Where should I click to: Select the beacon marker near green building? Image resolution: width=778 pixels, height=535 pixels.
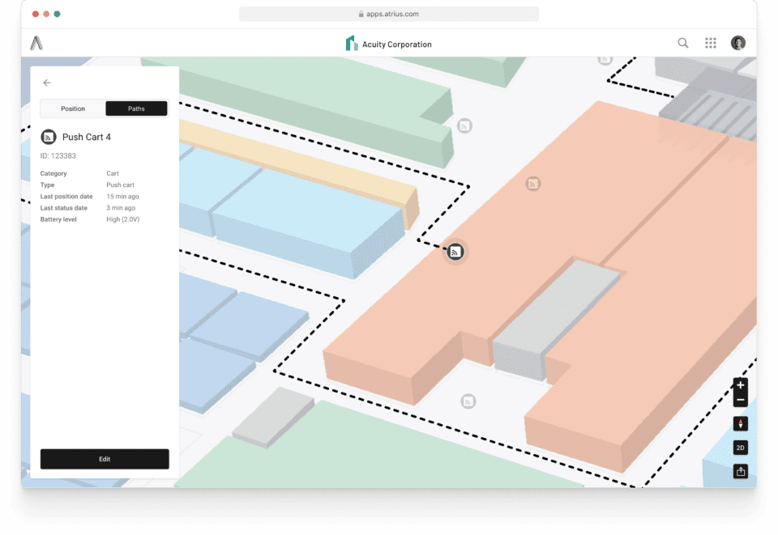(464, 125)
